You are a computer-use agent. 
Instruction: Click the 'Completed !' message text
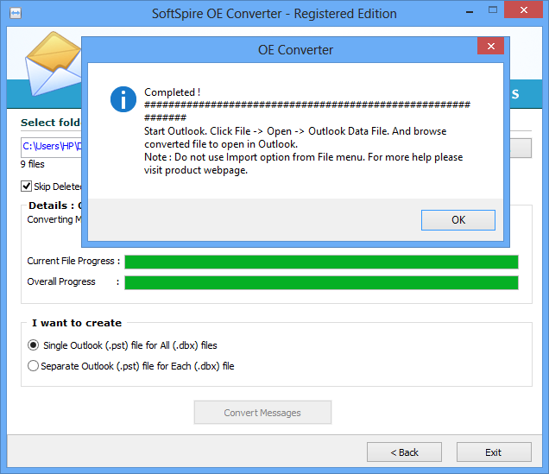point(173,92)
